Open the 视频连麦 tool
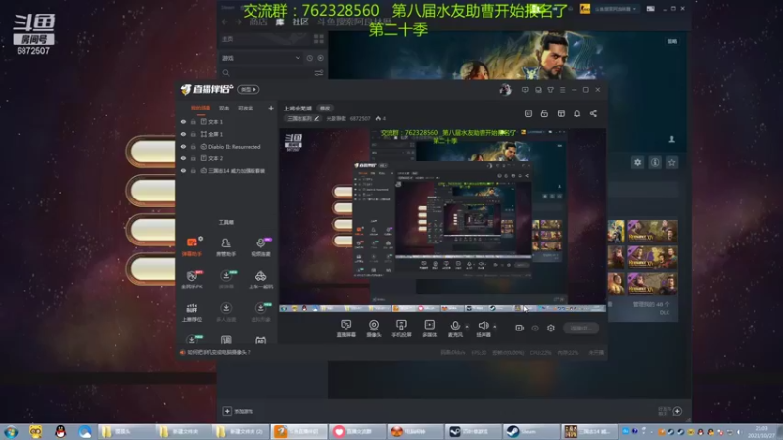783x440 pixels. (260, 247)
